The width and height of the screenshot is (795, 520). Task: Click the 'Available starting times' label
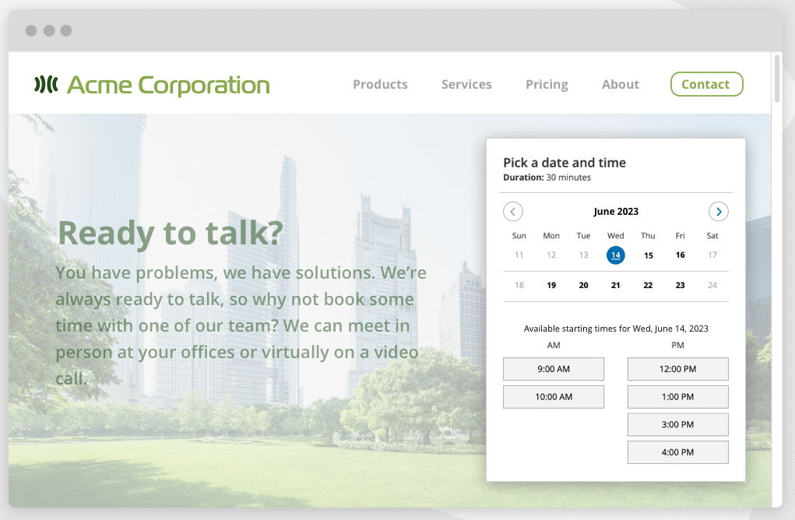click(616, 329)
